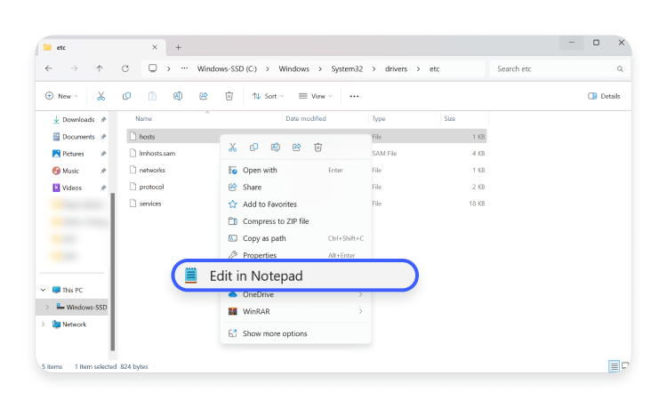Click the Rename icon in the Explorer toolbar
Image resolution: width=667 pixels, height=408 pixels.
(x=178, y=97)
